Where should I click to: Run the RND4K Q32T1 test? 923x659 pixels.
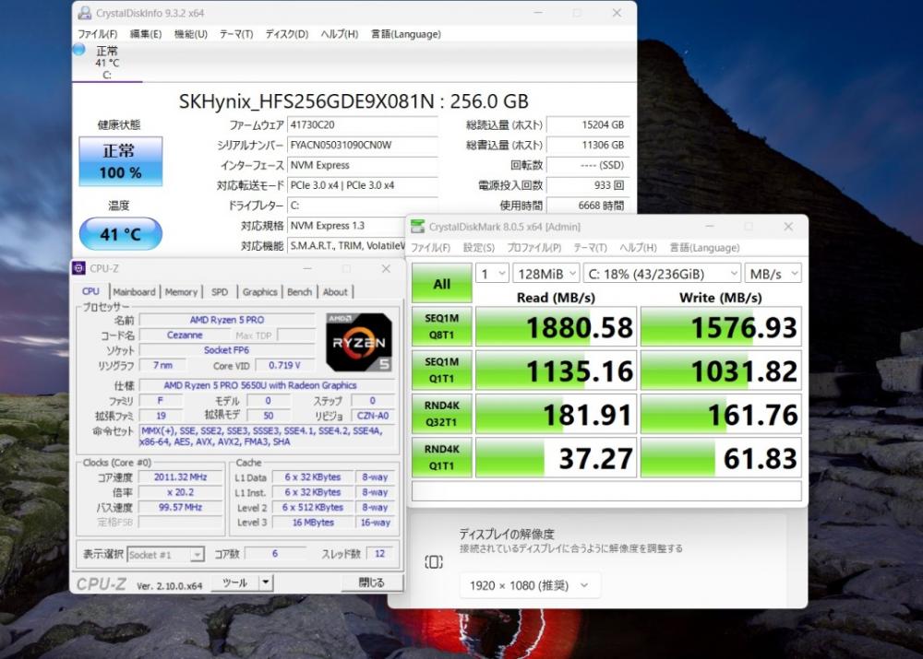pos(441,413)
